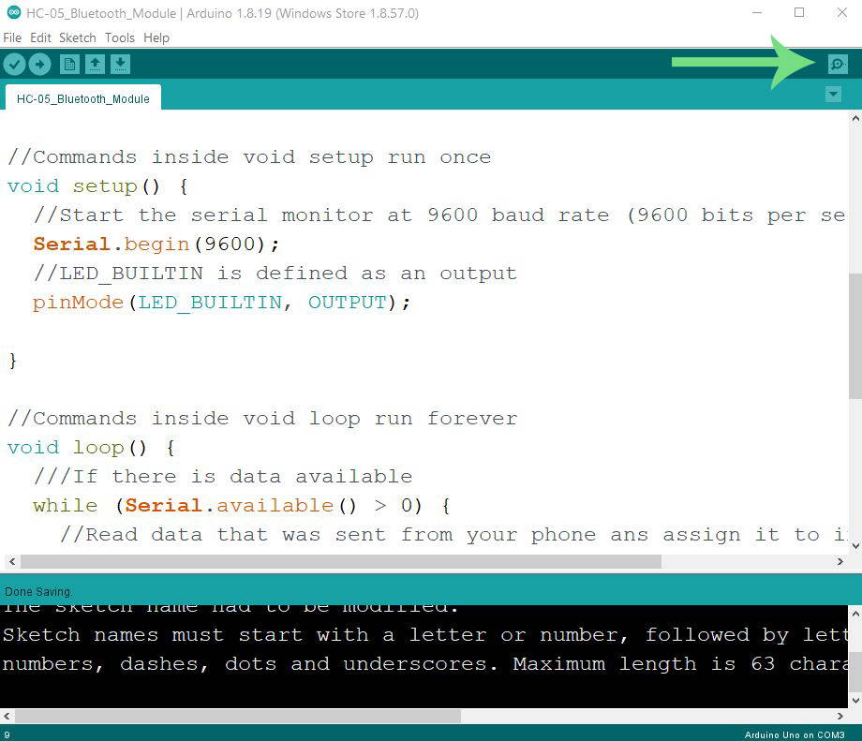Click the console horizontal scrollbar thumb
Image resolution: width=862 pixels, height=741 pixels.
pyautogui.click(x=238, y=716)
